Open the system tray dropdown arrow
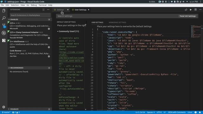The image size is (203, 114). (x=187, y=2)
